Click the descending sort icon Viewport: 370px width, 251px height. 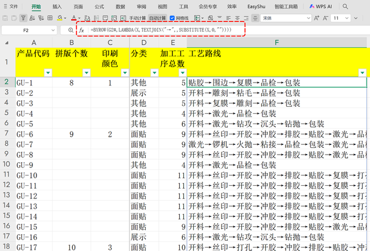[x=41, y=18]
